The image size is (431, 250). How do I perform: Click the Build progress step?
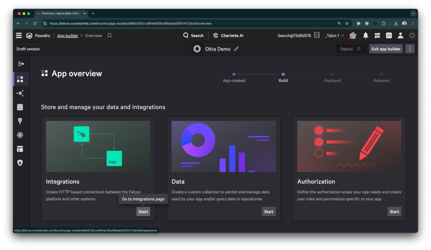pyautogui.click(x=283, y=77)
